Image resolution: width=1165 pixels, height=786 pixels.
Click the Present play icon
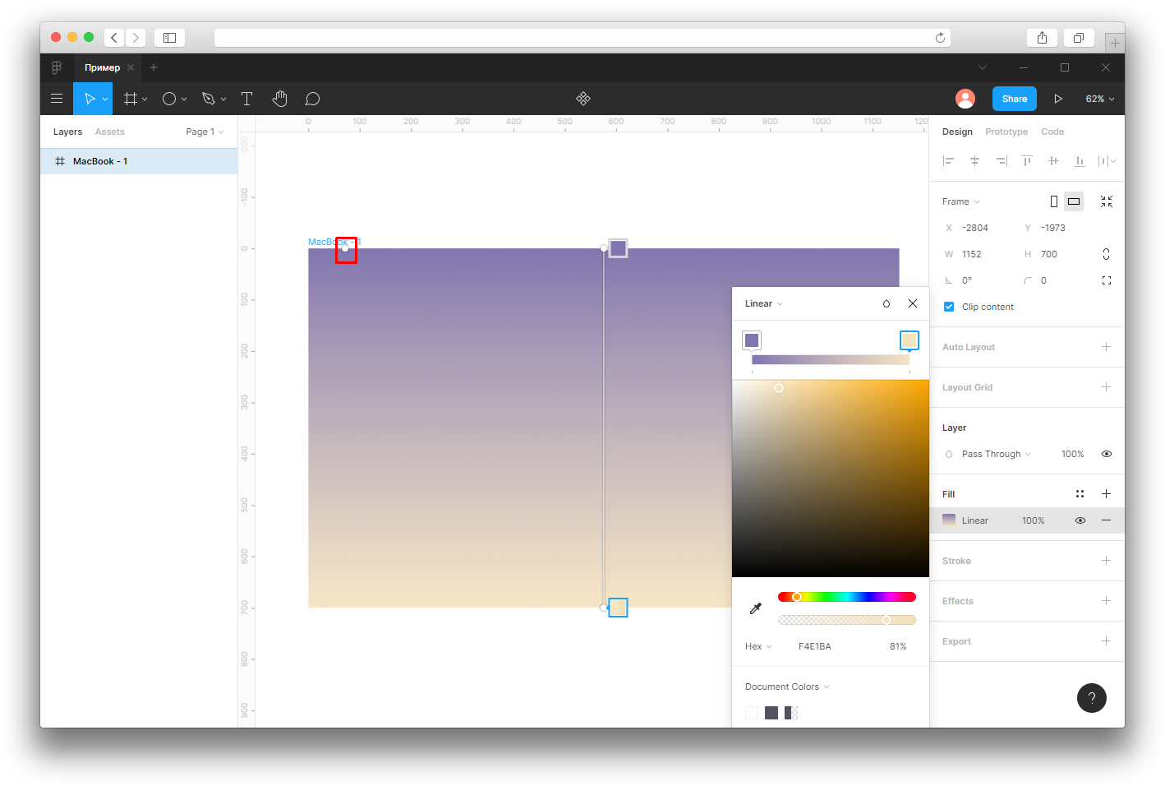[x=1058, y=99]
